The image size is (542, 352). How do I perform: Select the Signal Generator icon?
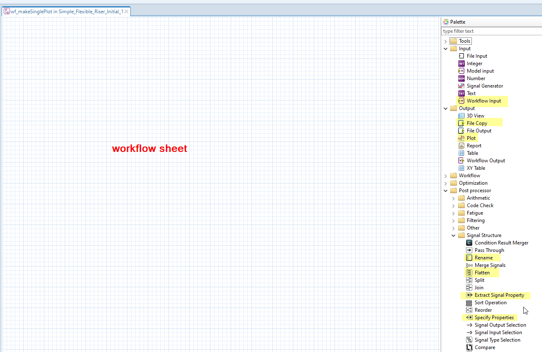pyautogui.click(x=461, y=86)
